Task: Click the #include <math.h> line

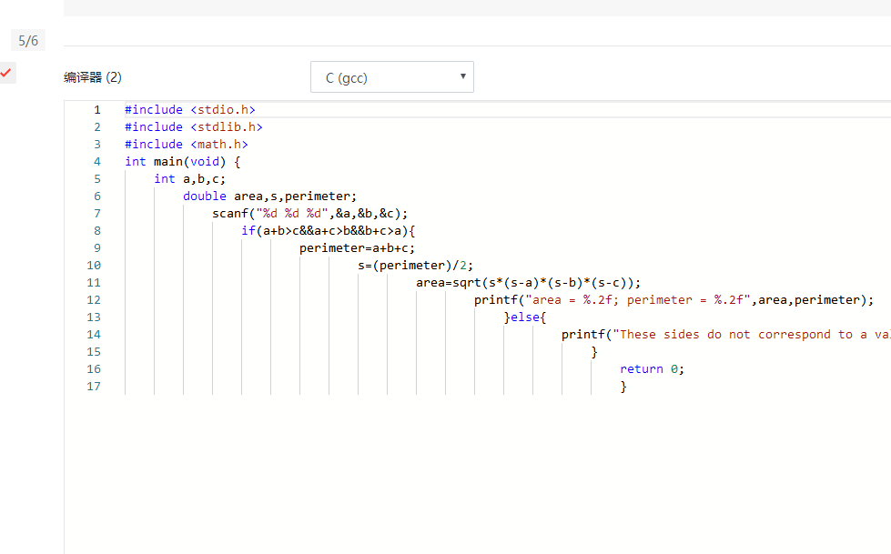Action: coord(186,145)
